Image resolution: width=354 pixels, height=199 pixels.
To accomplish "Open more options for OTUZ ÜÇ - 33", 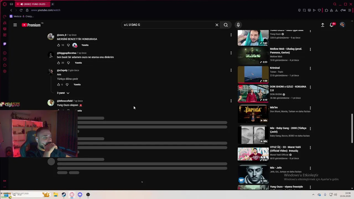I will tap(310, 148).
